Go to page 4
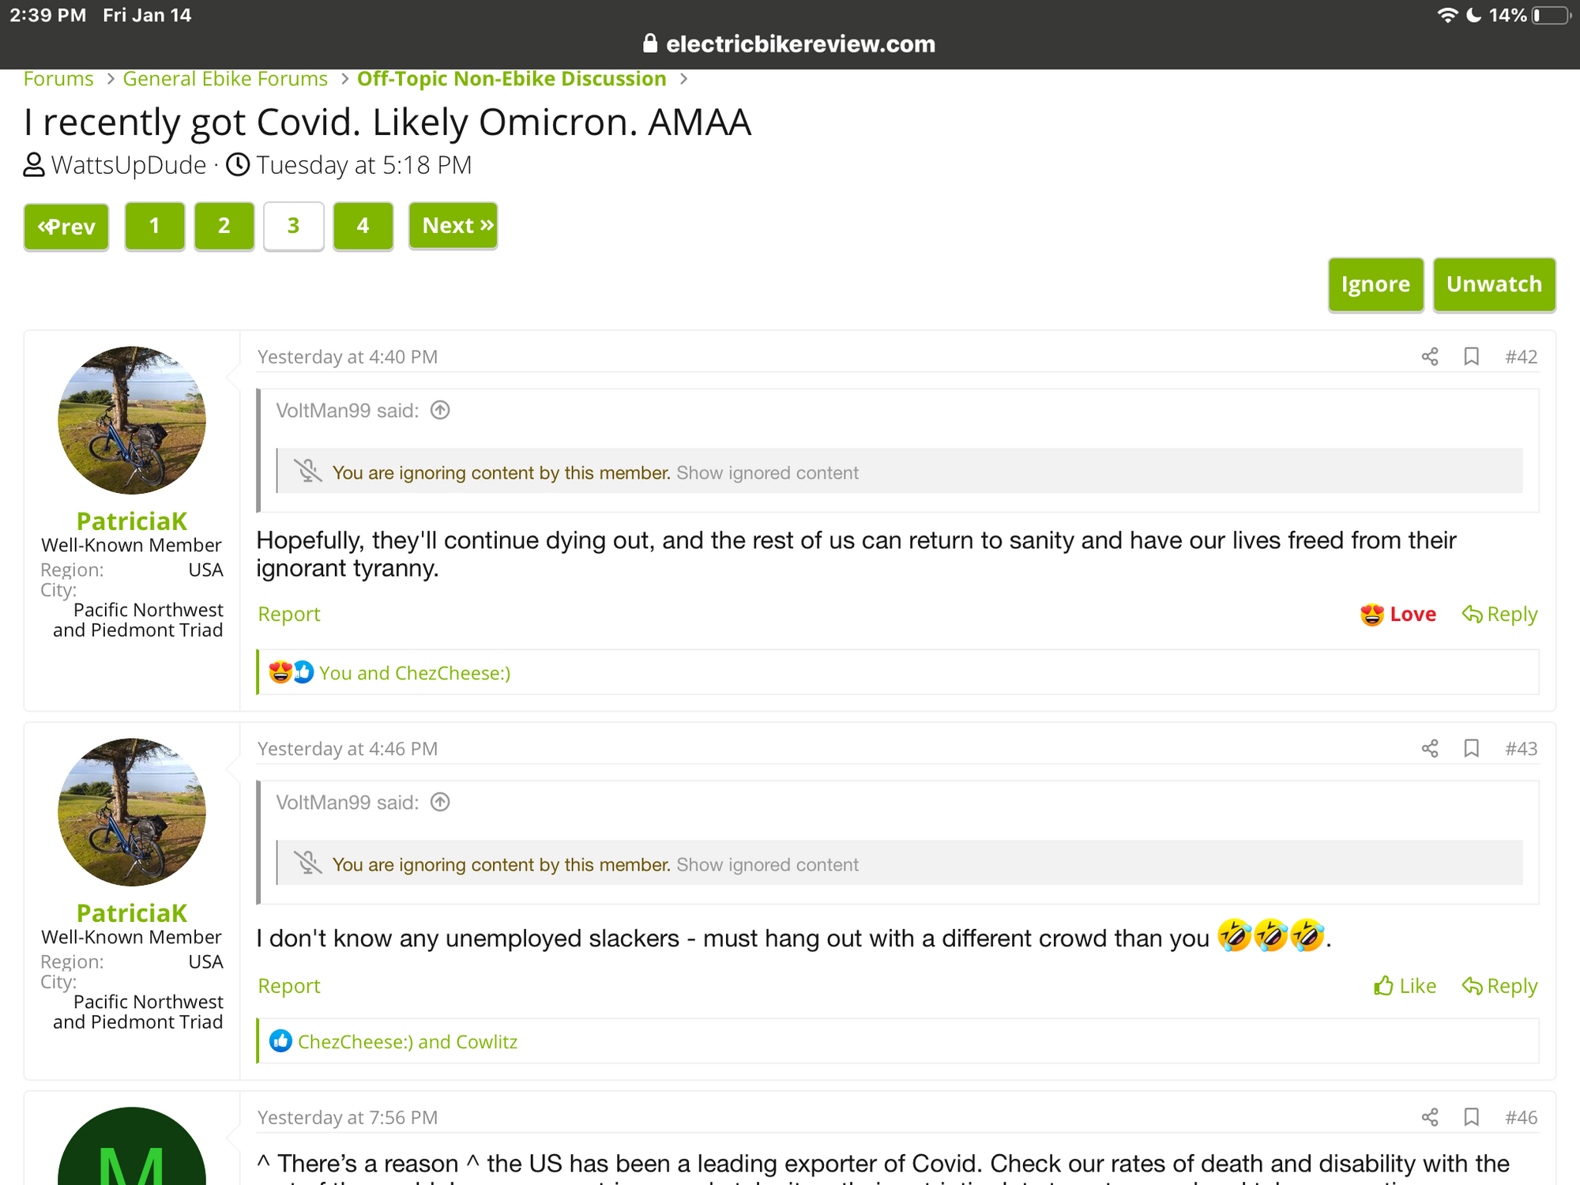 point(363,226)
